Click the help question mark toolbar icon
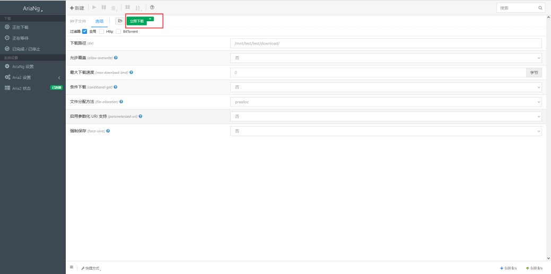 152,7
